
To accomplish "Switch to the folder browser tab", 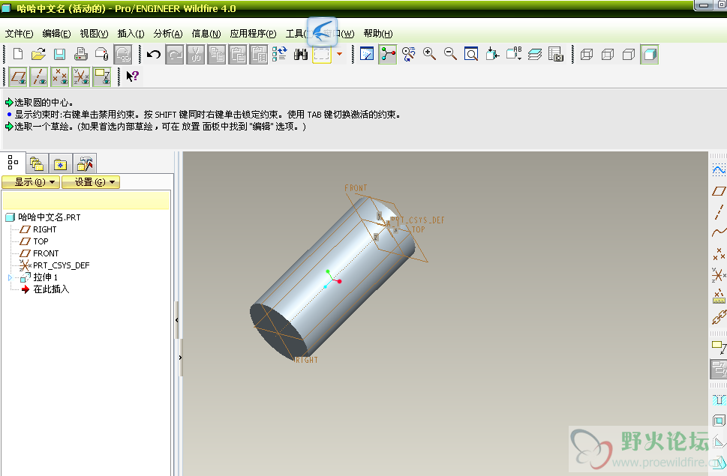I will pos(37,163).
